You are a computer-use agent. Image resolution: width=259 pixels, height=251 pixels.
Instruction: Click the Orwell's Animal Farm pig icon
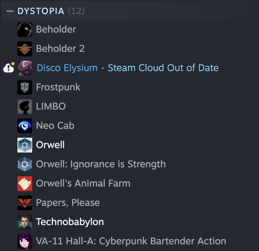pos(25,184)
